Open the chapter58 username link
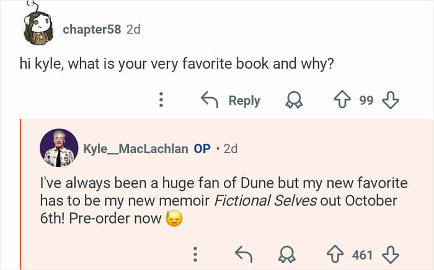 (x=92, y=29)
